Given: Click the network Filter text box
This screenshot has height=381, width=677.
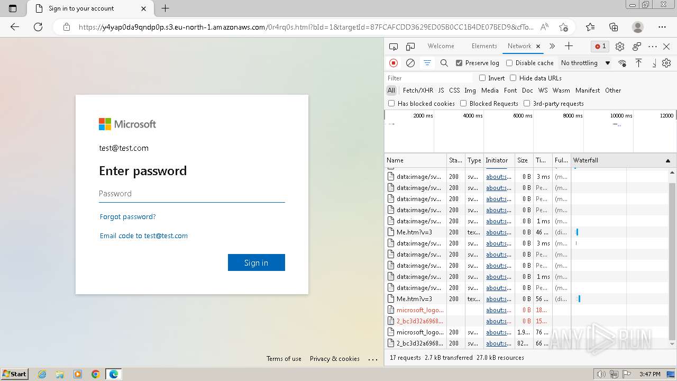Looking at the screenshot, I should 429,78.
